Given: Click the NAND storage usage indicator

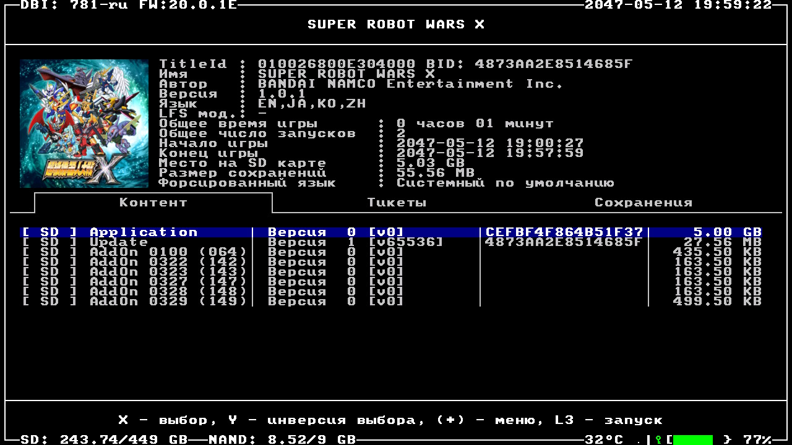Looking at the screenshot, I should [x=282, y=439].
